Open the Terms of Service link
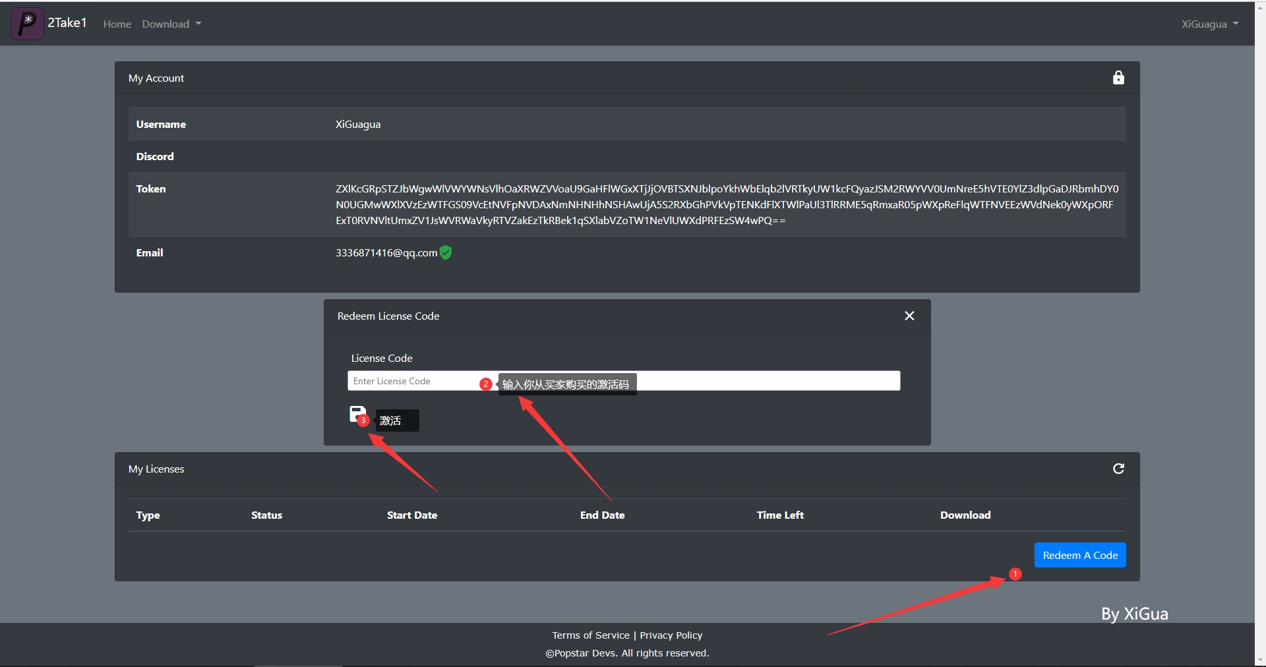The image size is (1266, 667). (590, 635)
